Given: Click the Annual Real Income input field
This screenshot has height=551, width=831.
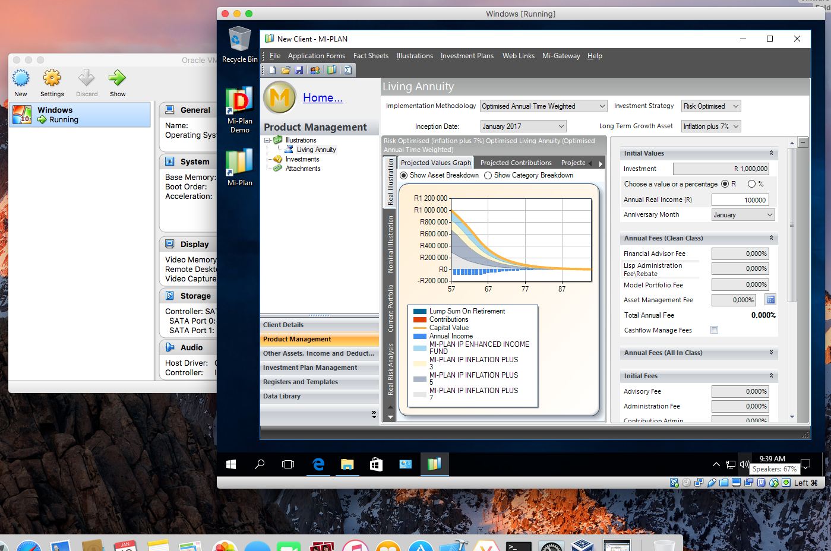Looking at the screenshot, I should (x=740, y=200).
